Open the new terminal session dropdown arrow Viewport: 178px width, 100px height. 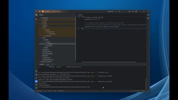pos(55,64)
